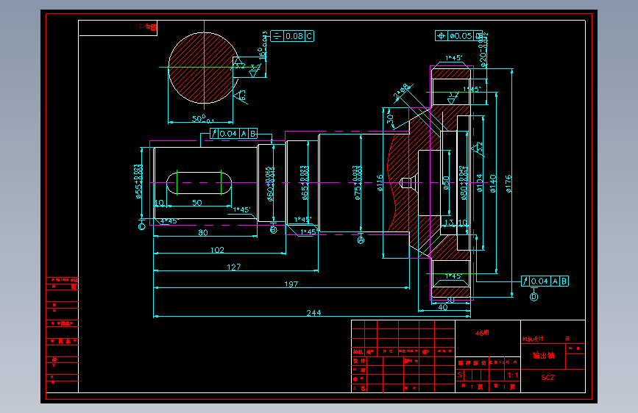Click the 30° angle dimension
The height and width of the screenshot is (413, 638).
390,119
